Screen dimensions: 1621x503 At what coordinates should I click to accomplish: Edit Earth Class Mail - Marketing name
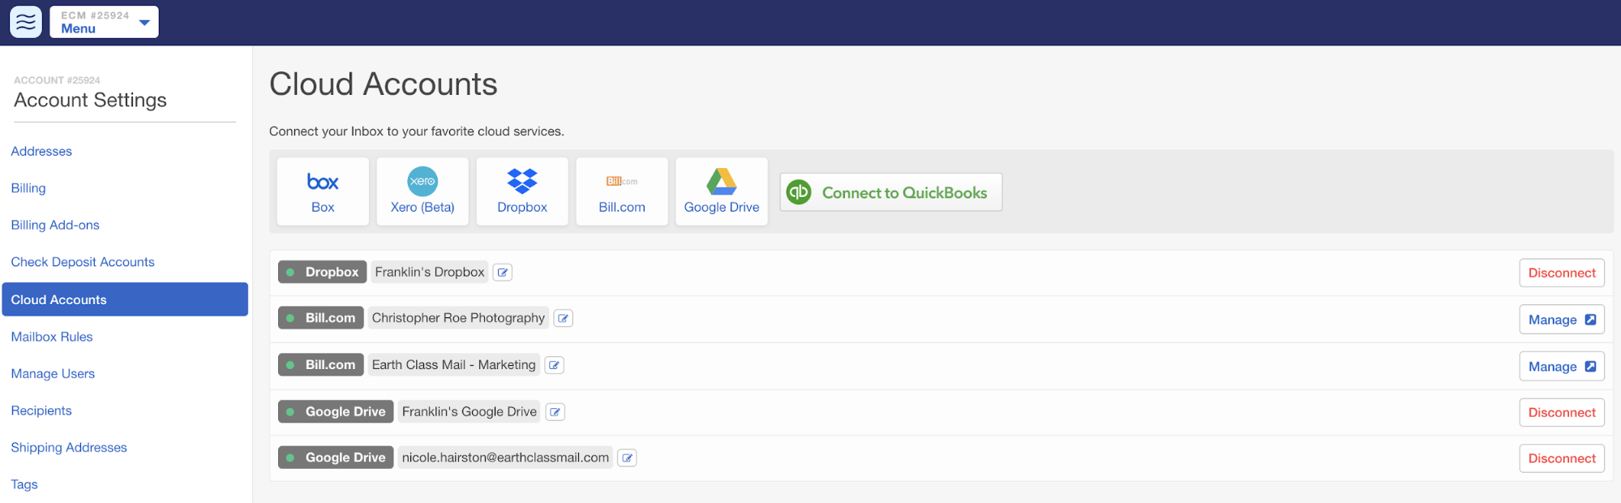(555, 365)
